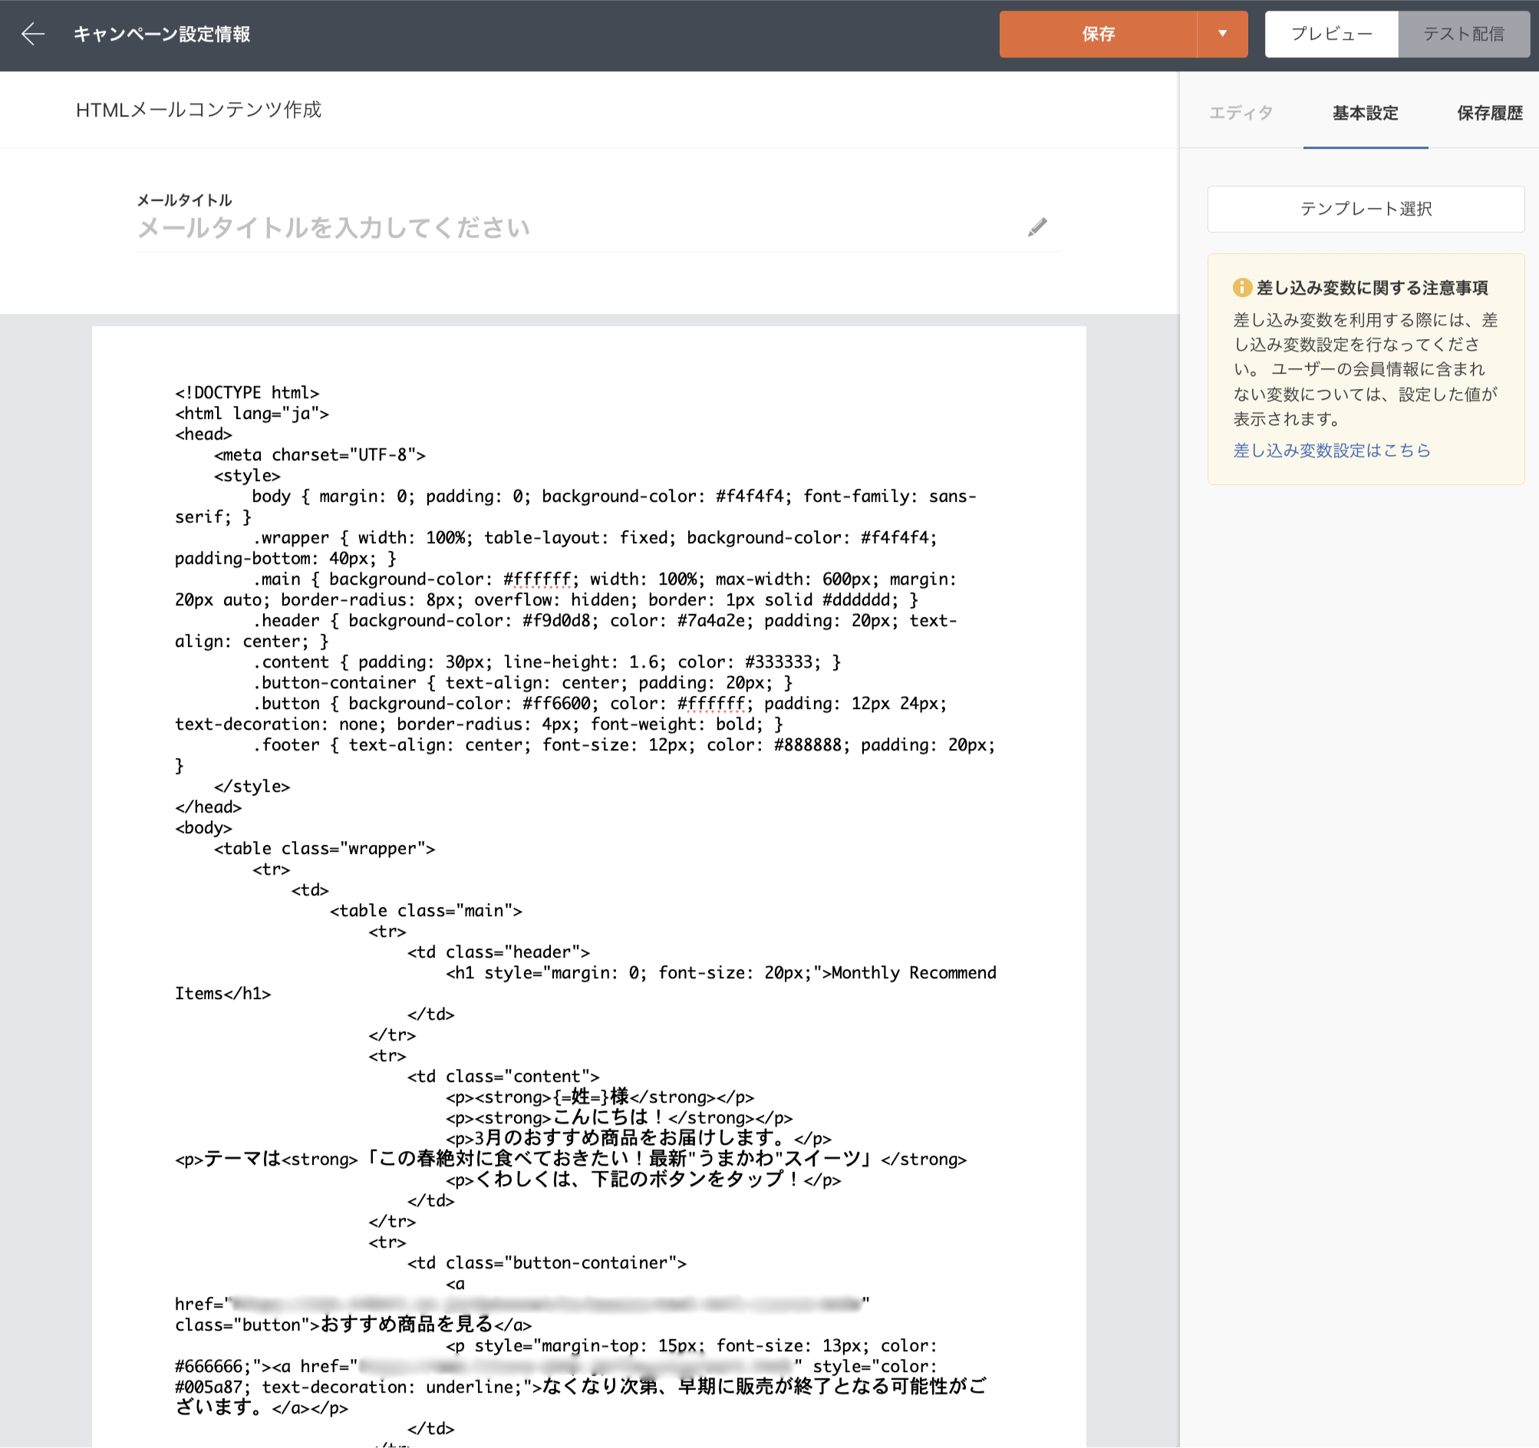Place cursor on the DOCTYPE html line
This screenshot has width=1539, height=1448.
pos(247,393)
